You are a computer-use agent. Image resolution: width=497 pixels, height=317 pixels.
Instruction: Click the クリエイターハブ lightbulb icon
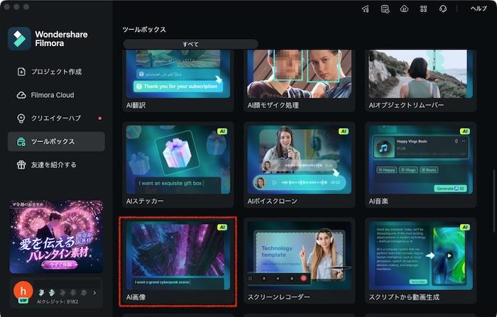(x=21, y=118)
